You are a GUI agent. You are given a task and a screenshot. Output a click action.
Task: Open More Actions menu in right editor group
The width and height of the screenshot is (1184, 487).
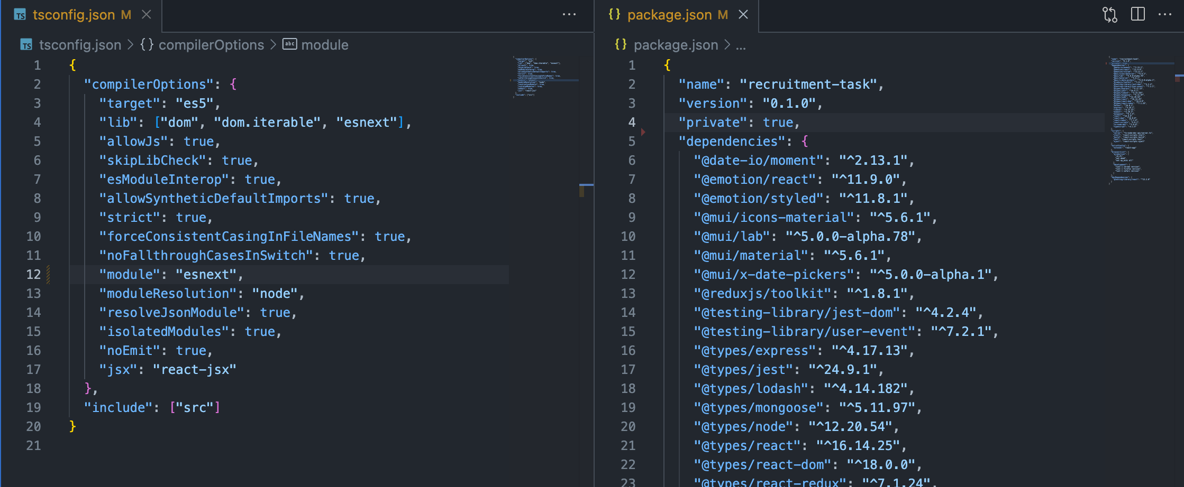tap(1165, 15)
